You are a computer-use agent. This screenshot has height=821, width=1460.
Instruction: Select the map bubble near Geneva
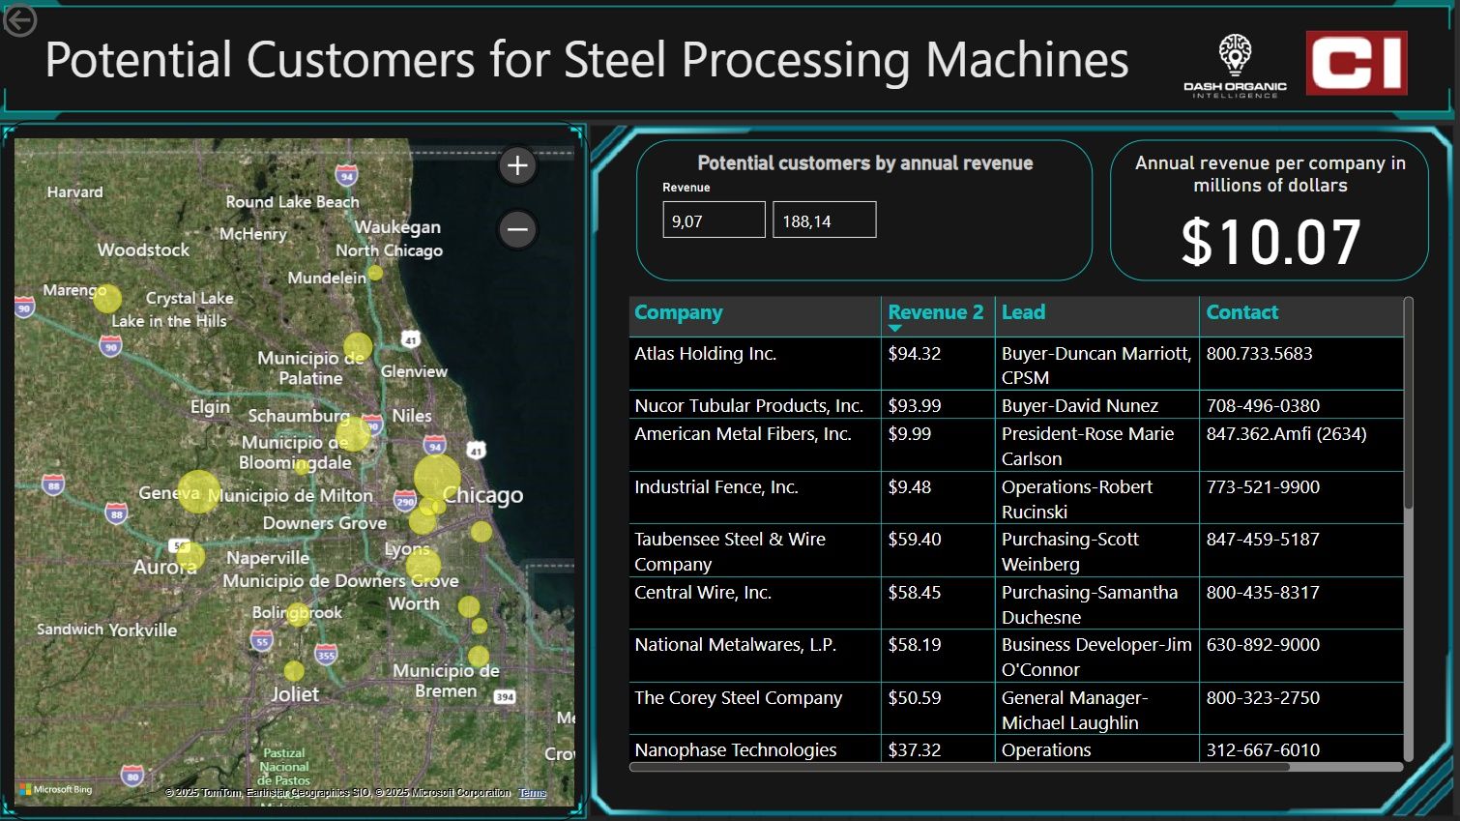tap(198, 491)
